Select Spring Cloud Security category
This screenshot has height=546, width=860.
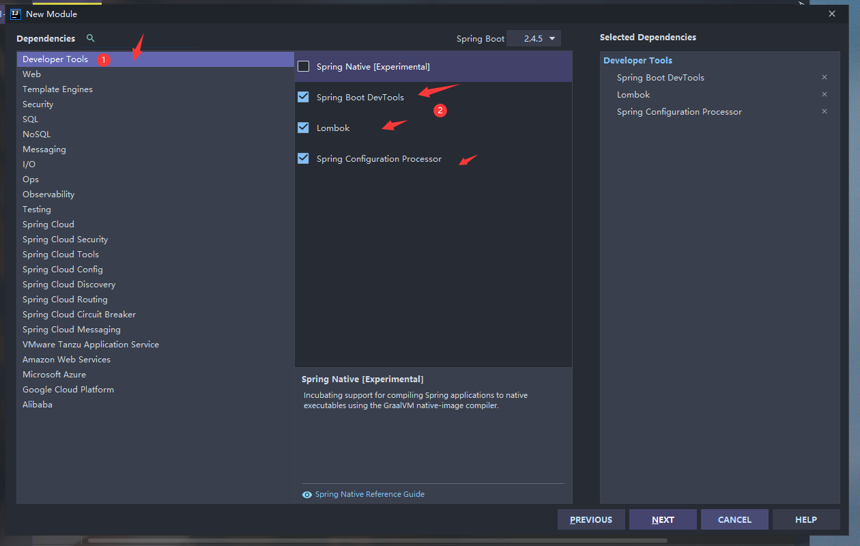click(156, 240)
